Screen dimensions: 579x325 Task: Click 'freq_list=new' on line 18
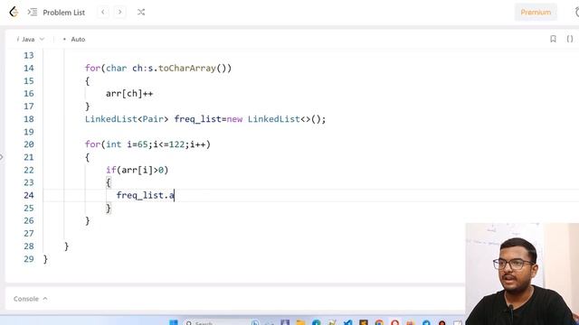point(208,119)
